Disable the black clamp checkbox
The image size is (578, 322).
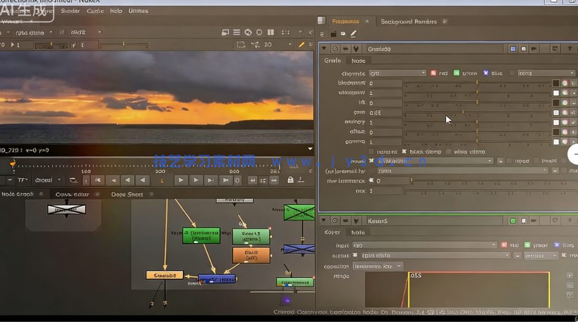coord(404,152)
